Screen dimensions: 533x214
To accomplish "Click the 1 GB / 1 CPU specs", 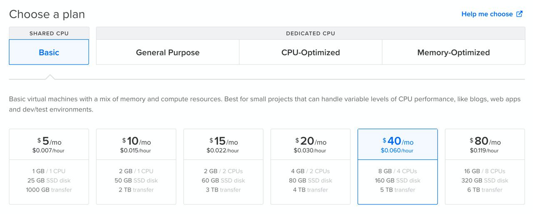I will click(x=49, y=171).
